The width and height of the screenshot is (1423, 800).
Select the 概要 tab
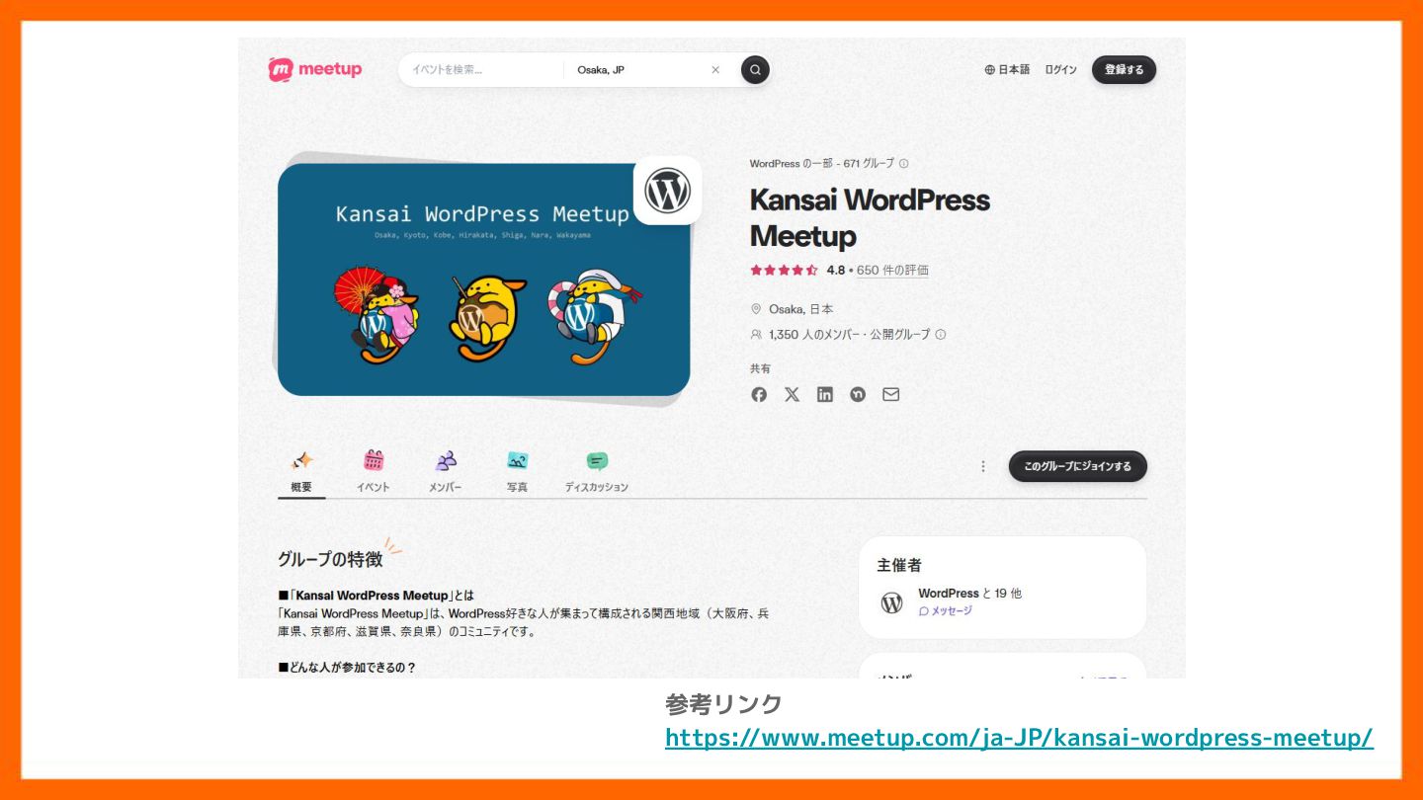(301, 472)
